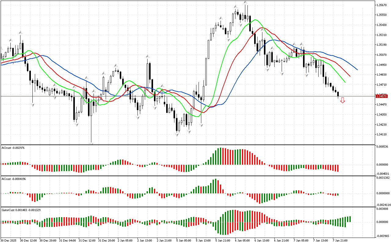Click the 1.35670 level on price axis
Viewport: 391px width, 244px height.
[x=382, y=5]
